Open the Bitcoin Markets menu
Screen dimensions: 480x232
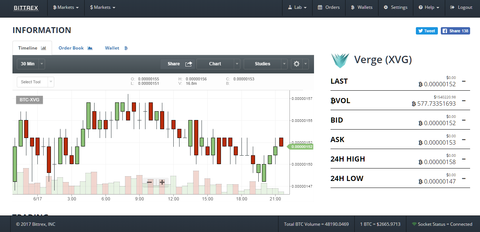(x=66, y=7)
